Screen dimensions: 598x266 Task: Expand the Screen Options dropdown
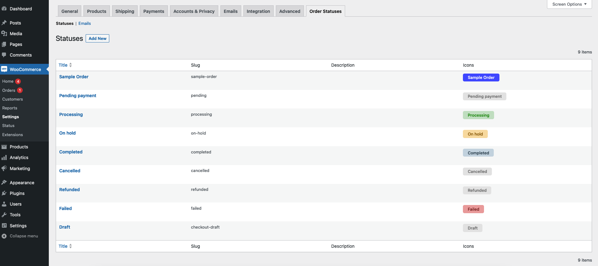569,4
